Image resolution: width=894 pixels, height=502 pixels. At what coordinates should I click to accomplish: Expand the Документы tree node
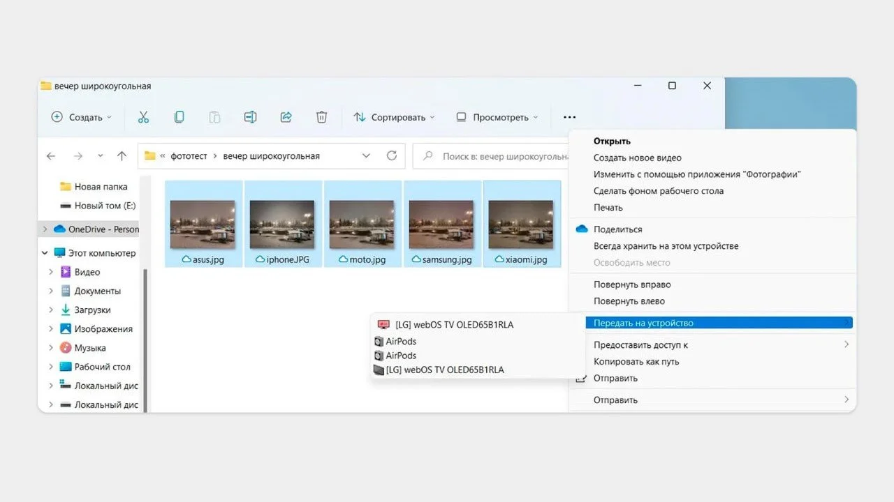pos(51,291)
